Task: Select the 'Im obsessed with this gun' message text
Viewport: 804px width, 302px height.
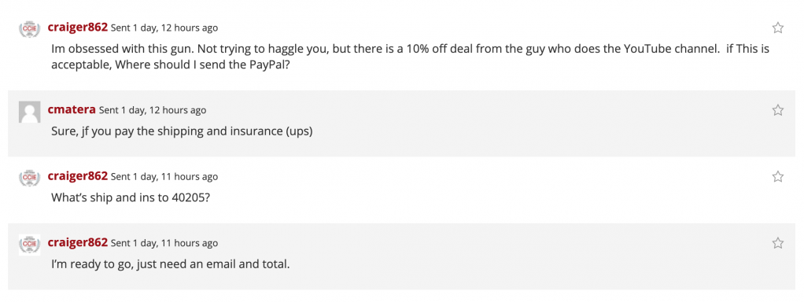Action: click(410, 57)
